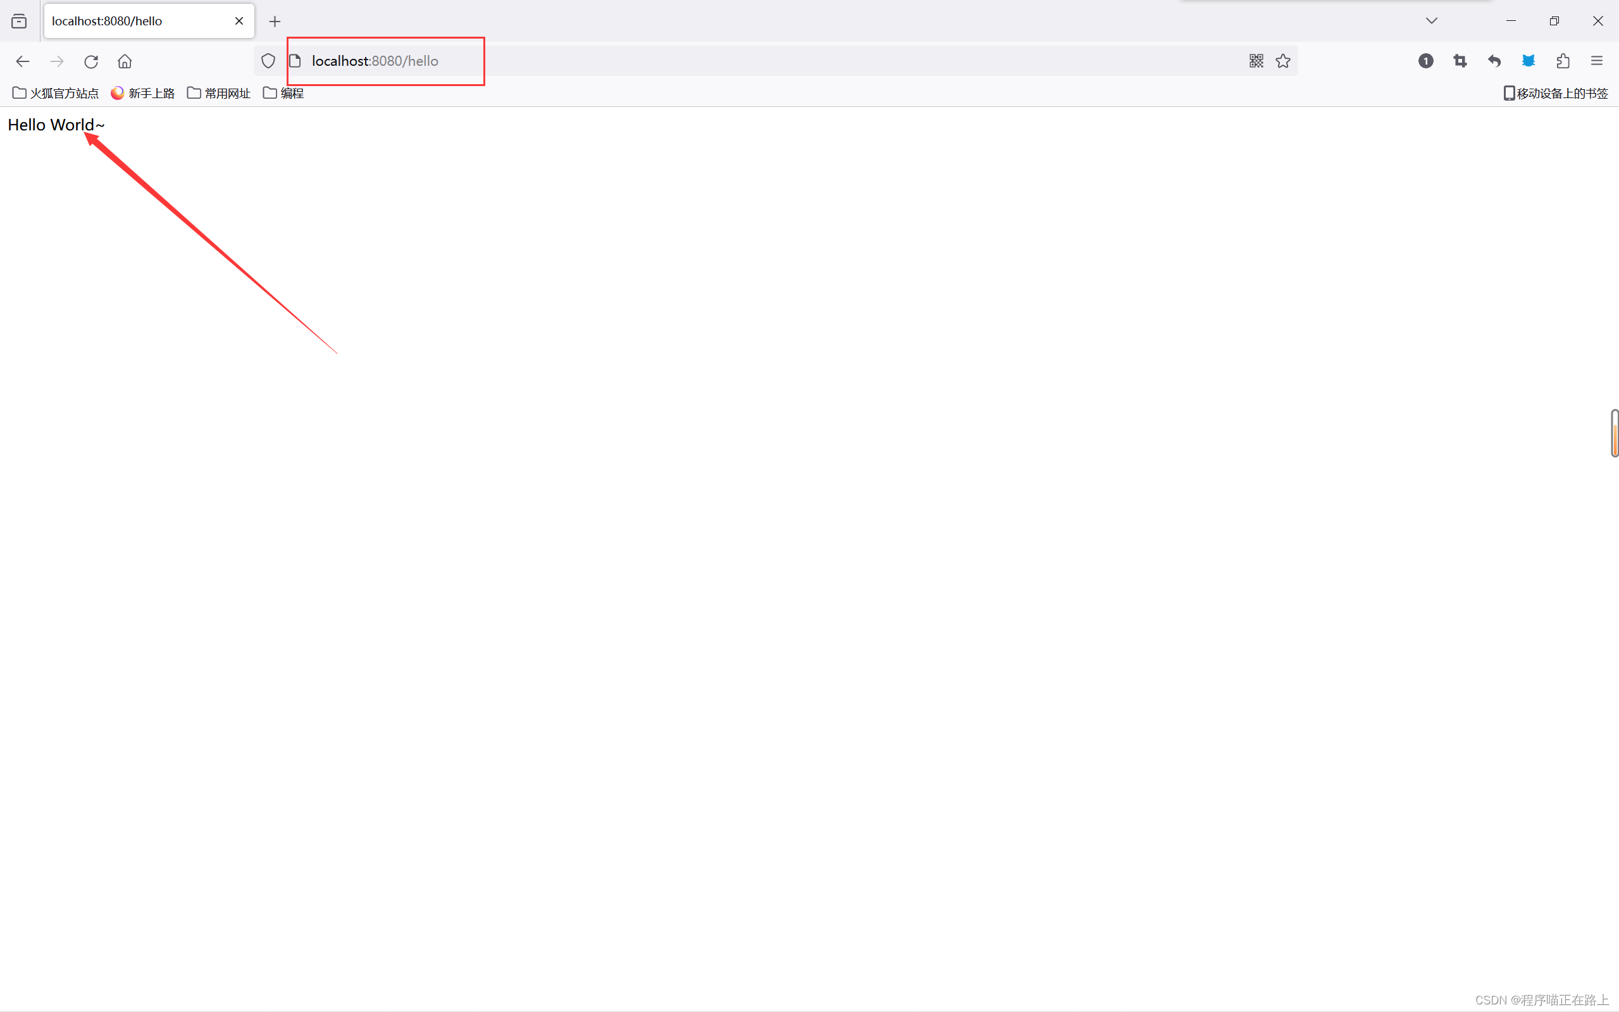Click the badge numbered 1 extension icon
This screenshot has height=1012, width=1619.
coord(1425,61)
